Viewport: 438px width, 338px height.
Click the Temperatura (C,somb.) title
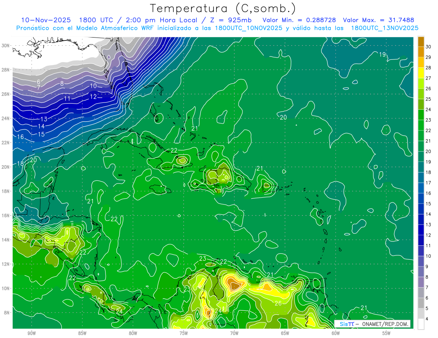click(x=223, y=9)
